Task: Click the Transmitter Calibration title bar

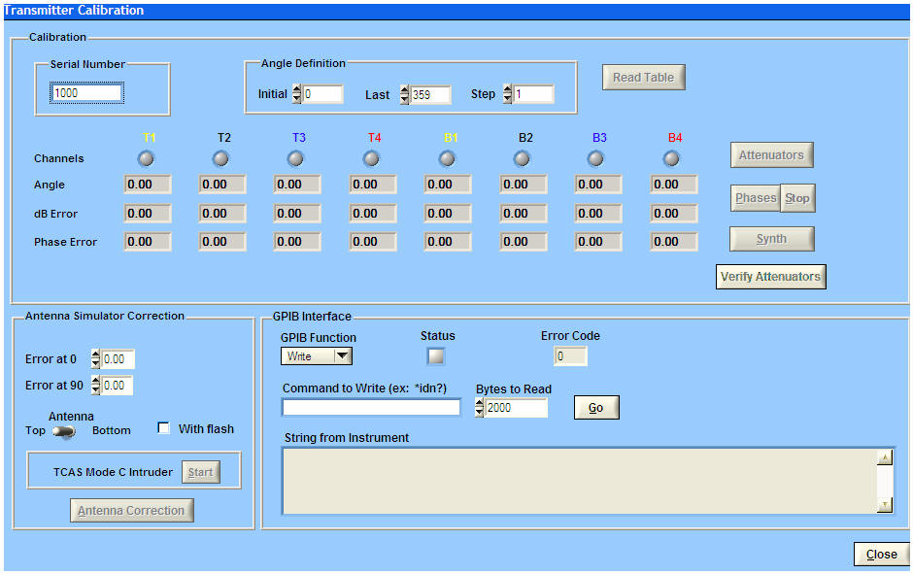Action: coord(456,11)
